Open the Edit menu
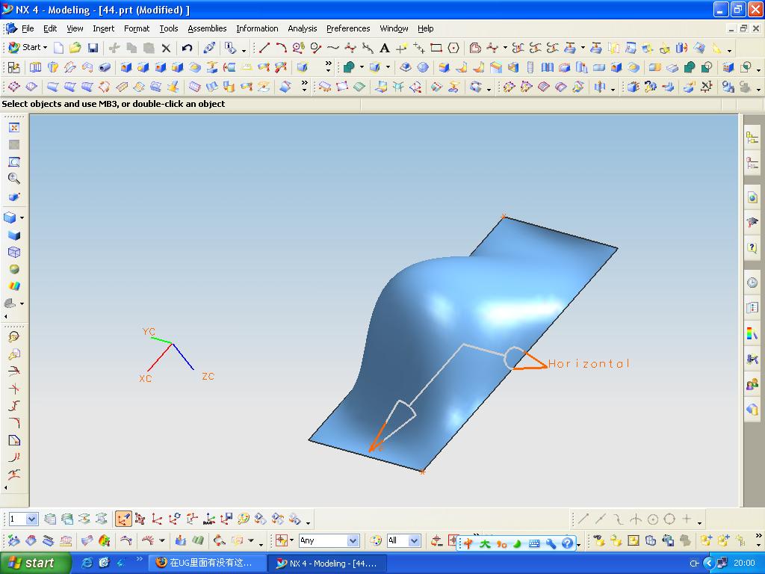 point(50,28)
